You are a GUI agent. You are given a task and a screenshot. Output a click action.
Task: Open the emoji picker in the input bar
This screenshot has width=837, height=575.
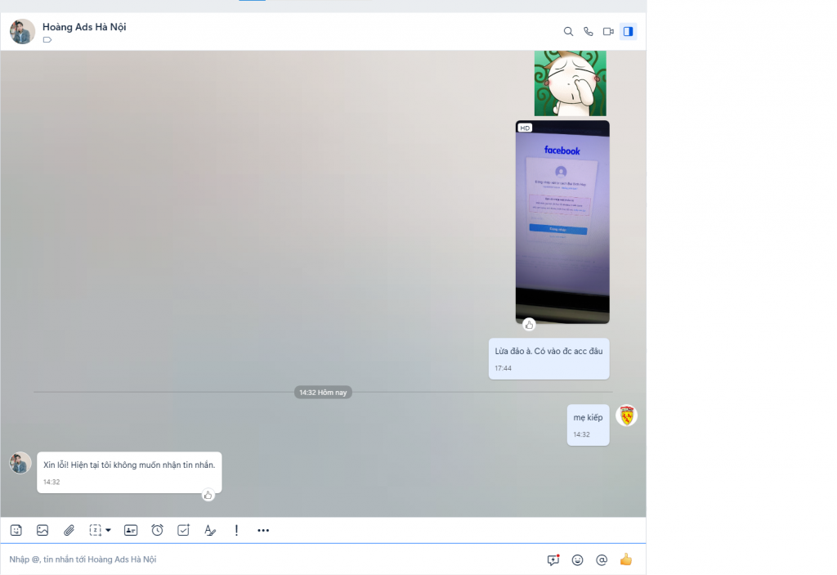point(578,559)
